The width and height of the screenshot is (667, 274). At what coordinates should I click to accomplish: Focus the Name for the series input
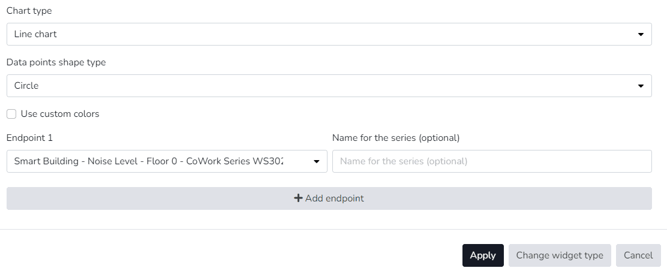point(492,161)
